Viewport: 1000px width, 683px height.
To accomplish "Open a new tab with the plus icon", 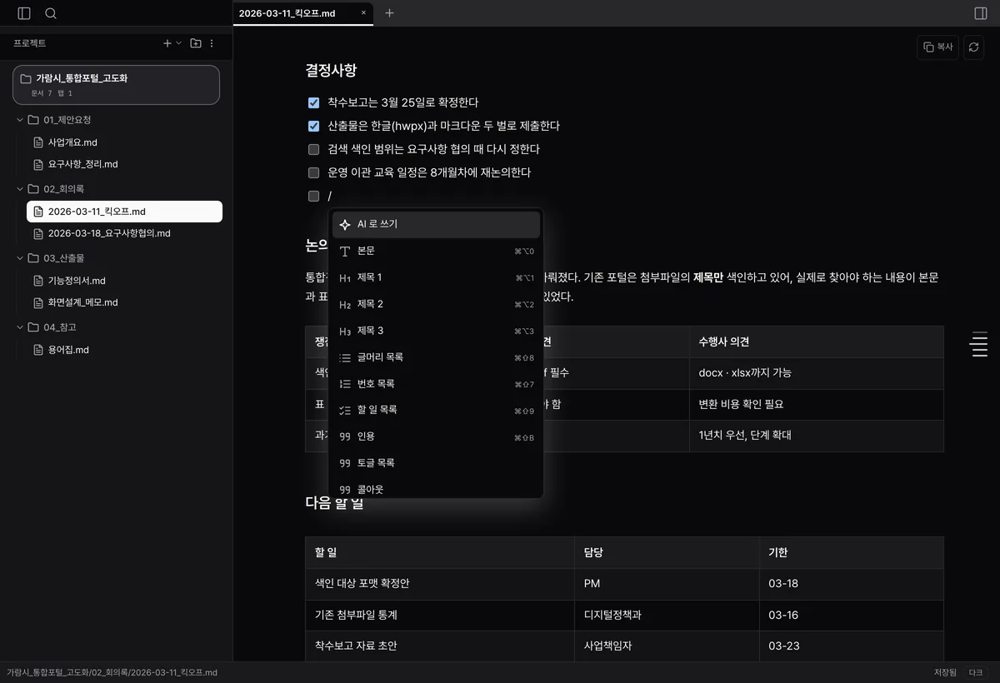I will pyautogui.click(x=389, y=13).
